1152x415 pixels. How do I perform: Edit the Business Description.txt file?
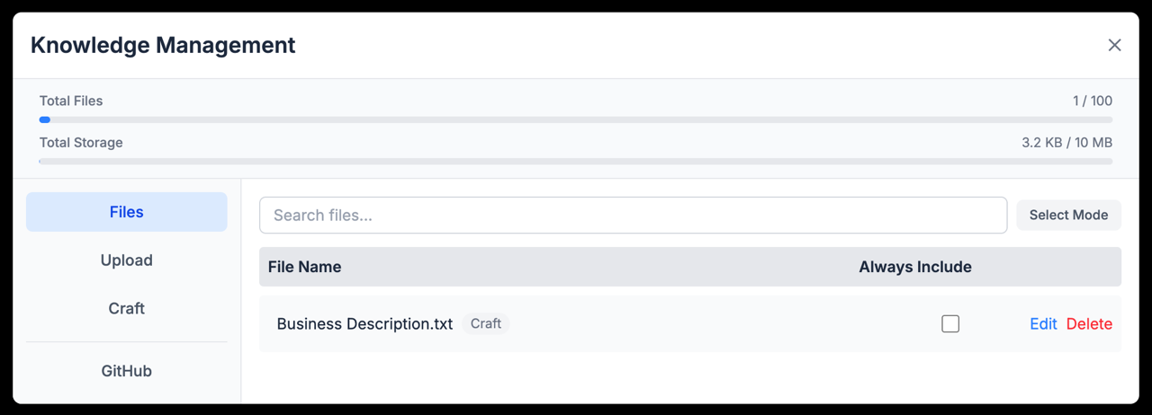(x=1043, y=324)
